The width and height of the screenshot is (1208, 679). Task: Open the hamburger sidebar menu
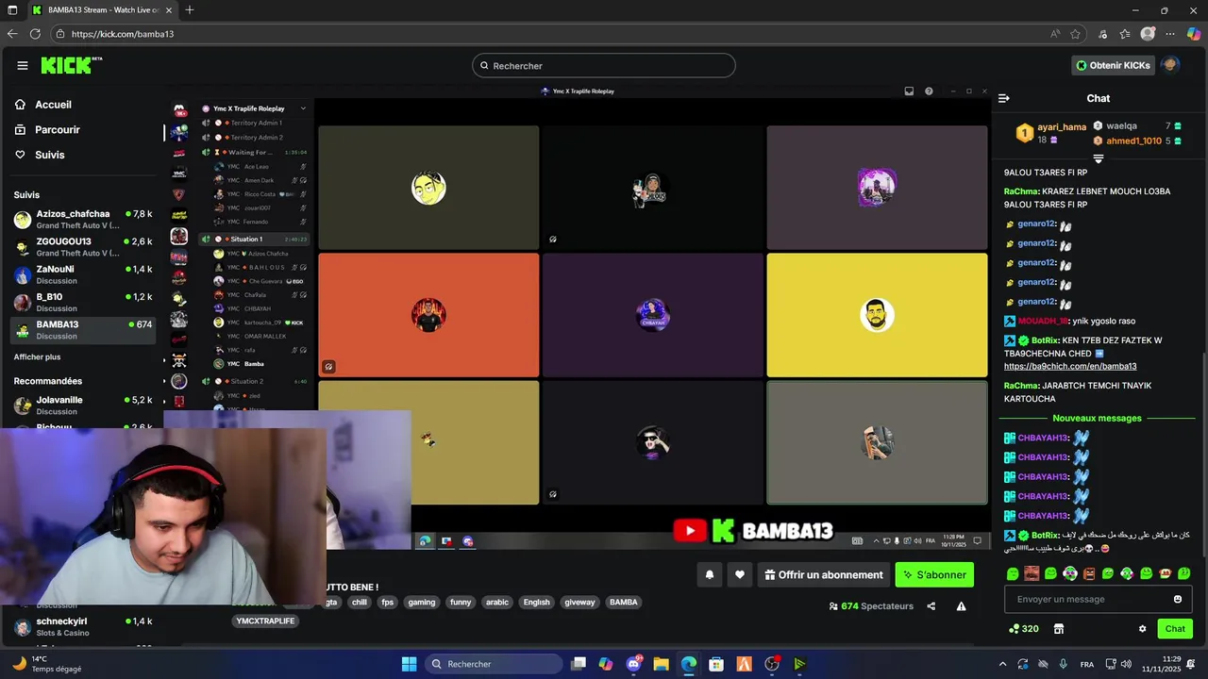pyautogui.click(x=23, y=65)
